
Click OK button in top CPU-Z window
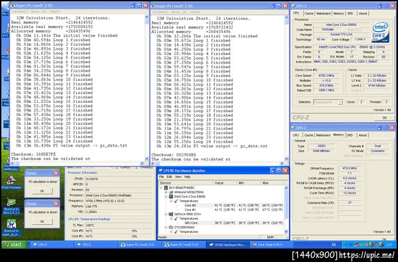[x=384, y=117]
